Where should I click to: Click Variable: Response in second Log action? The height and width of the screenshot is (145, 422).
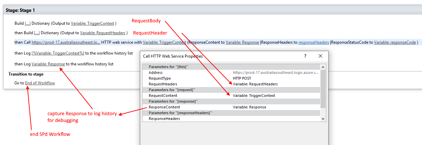click(48, 64)
